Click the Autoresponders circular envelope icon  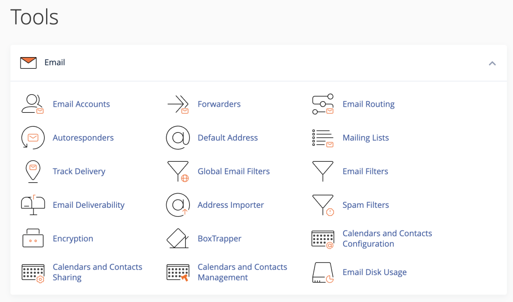33,138
